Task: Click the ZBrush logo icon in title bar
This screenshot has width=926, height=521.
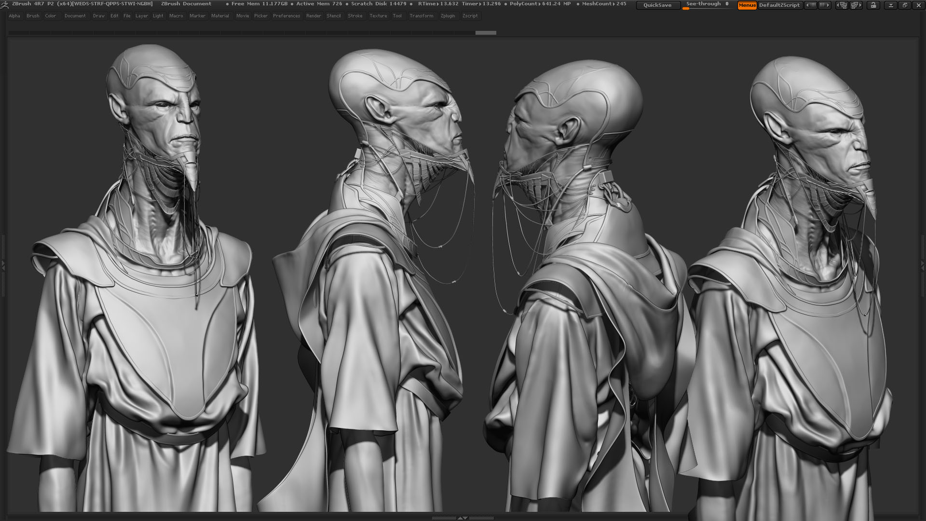Action: (4, 4)
